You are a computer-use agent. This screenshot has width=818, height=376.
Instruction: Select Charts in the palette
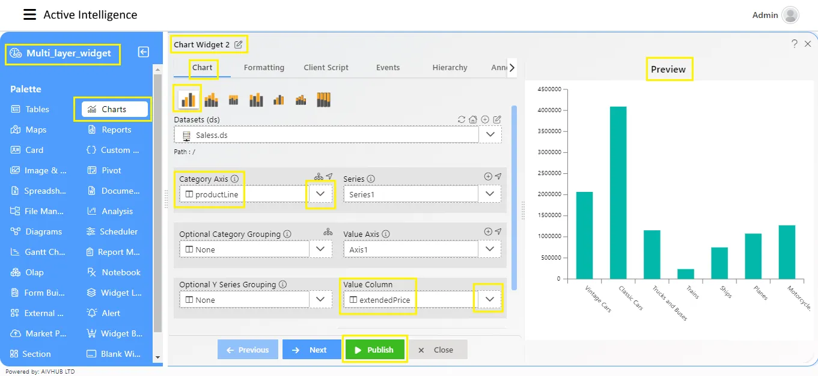tap(114, 109)
